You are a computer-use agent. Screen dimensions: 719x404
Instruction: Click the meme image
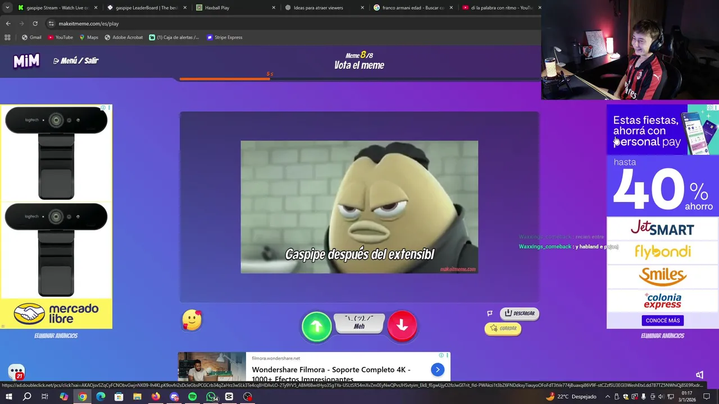(359, 207)
